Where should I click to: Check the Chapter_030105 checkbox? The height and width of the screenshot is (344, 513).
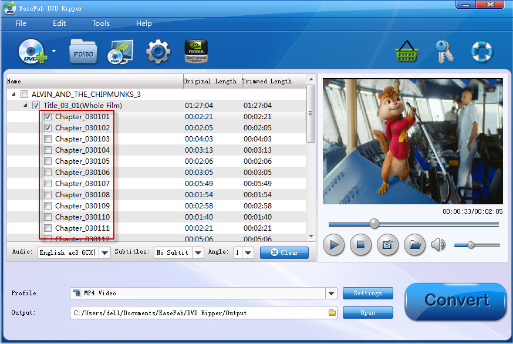click(48, 161)
